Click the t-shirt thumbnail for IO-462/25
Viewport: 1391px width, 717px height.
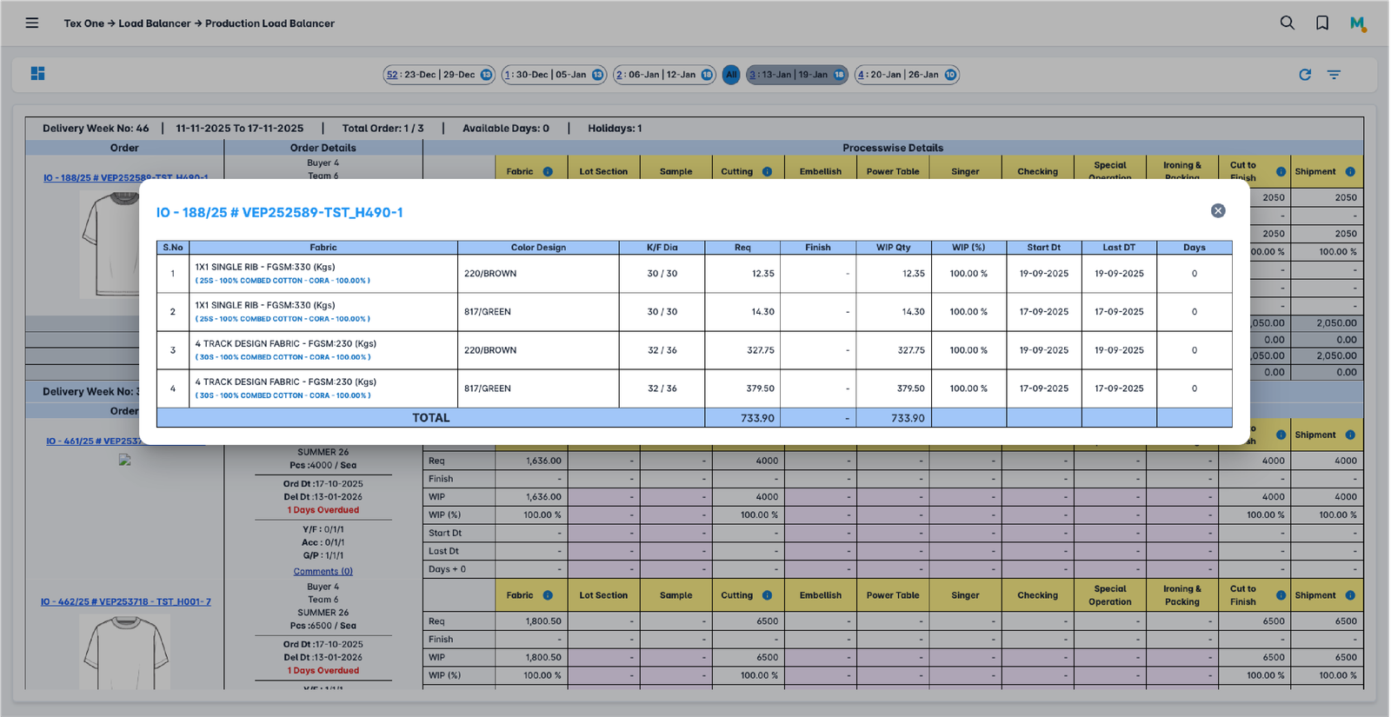(x=124, y=650)
